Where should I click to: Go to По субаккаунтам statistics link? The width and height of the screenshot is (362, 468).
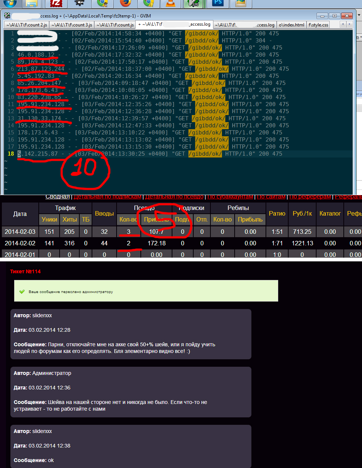[x=230, y=197]
